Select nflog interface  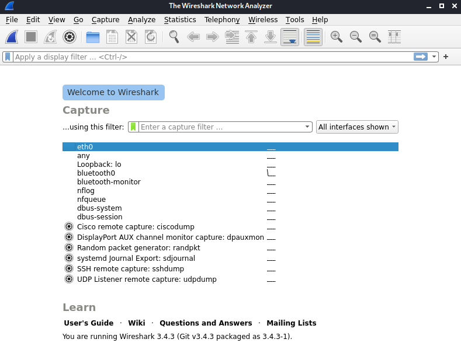click(230, 191)
